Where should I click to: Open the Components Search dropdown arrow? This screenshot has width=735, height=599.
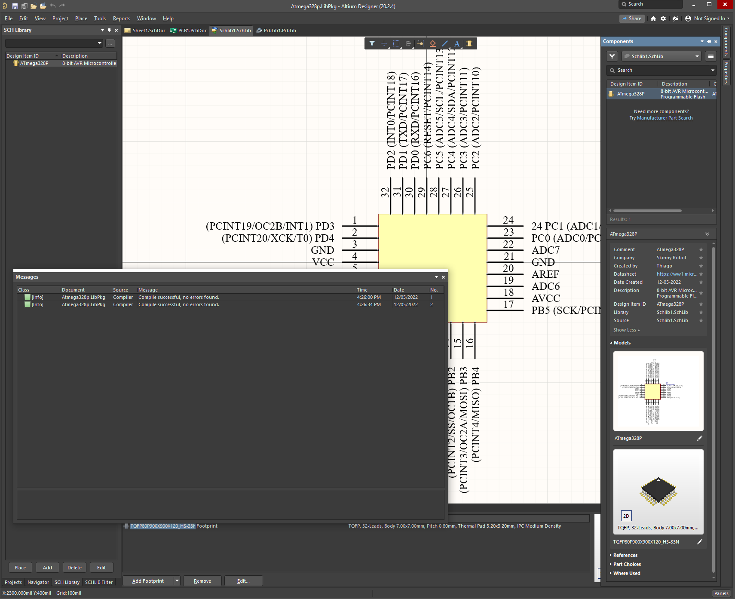[713, 70]
